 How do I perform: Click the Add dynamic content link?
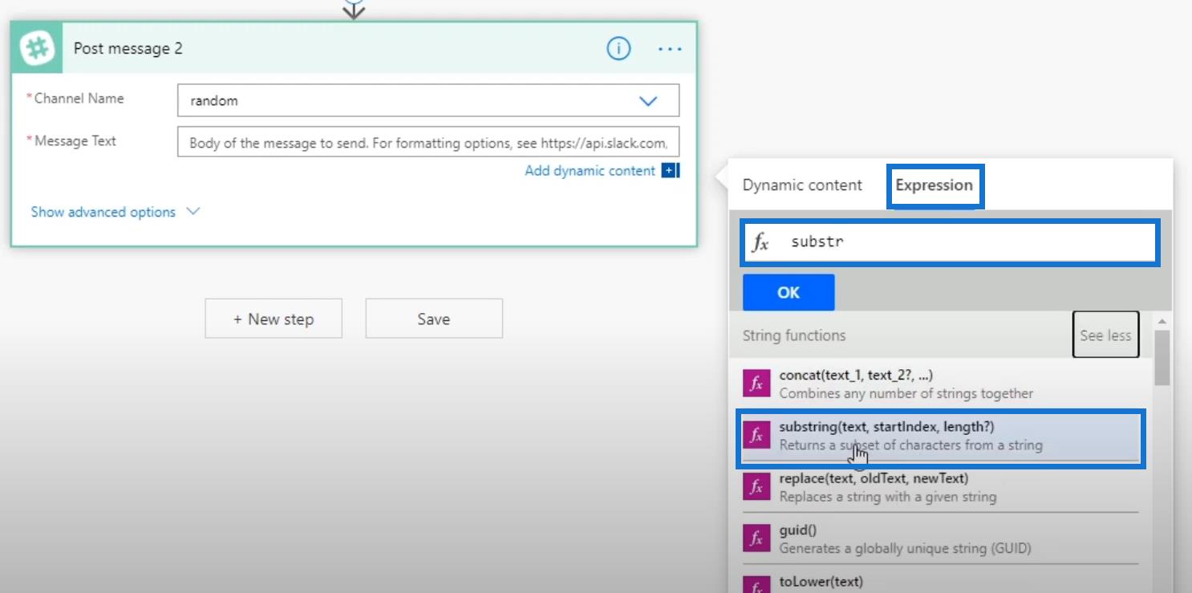pyautogui.click(x=590, y=170)
